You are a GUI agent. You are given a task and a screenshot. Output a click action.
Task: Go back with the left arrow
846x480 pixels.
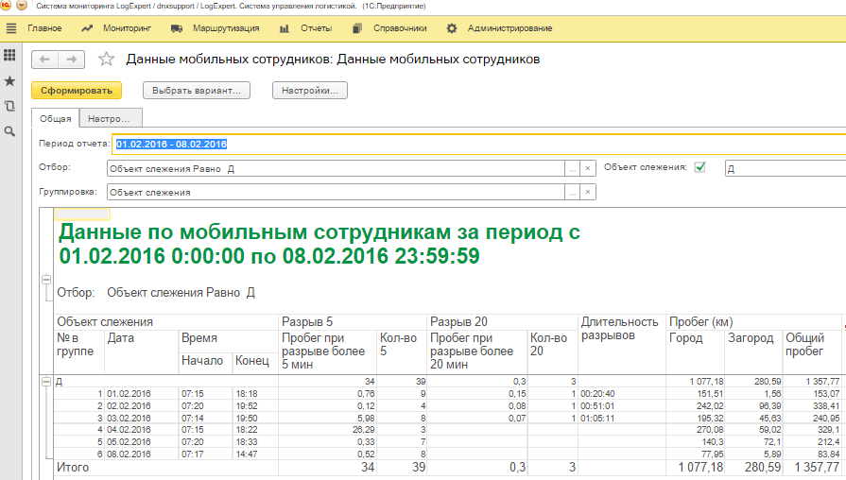[44, 60]
